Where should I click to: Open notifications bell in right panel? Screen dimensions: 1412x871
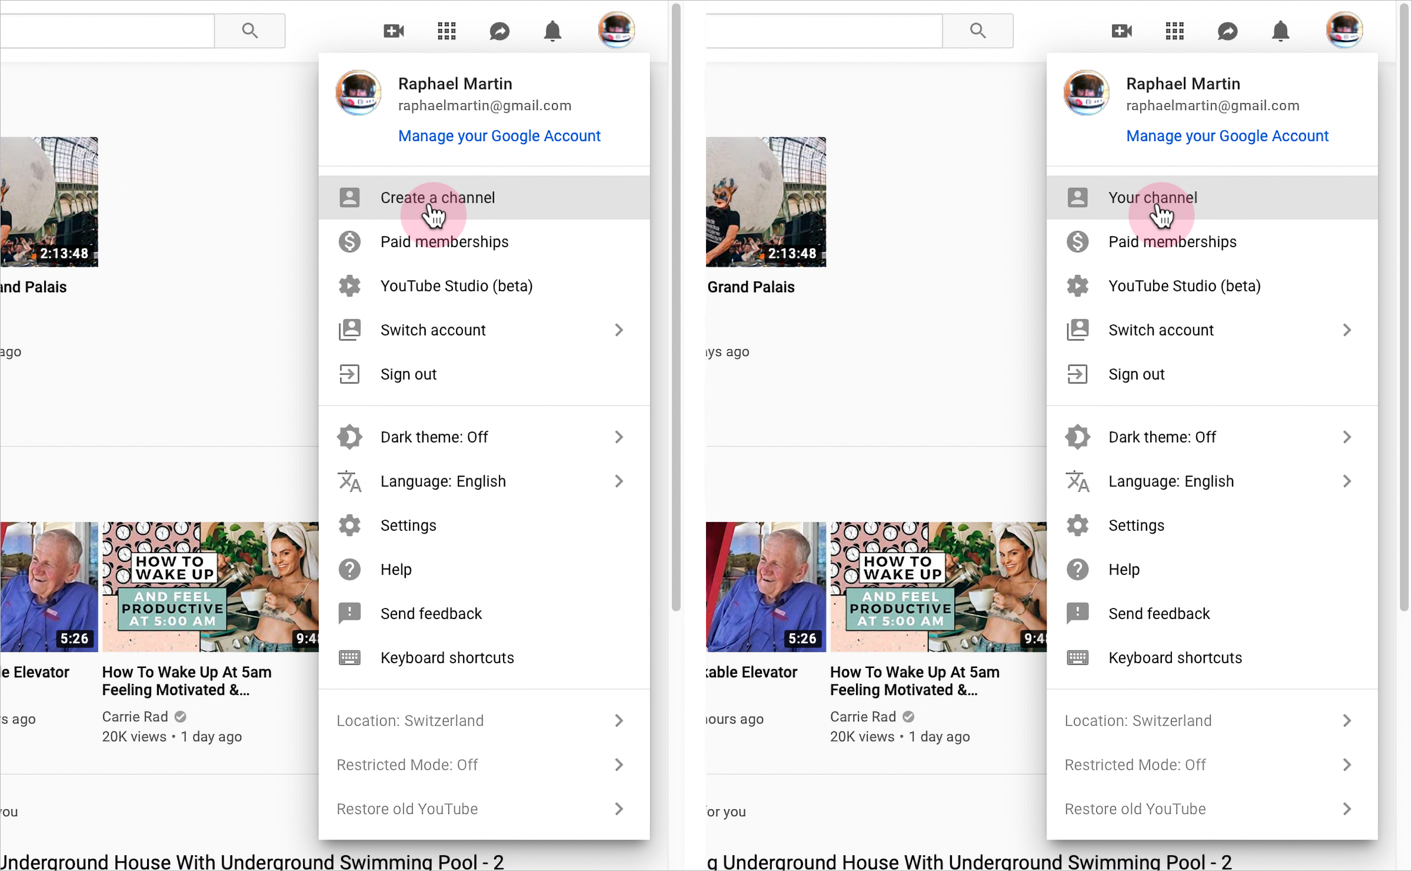coord(1281,31)
